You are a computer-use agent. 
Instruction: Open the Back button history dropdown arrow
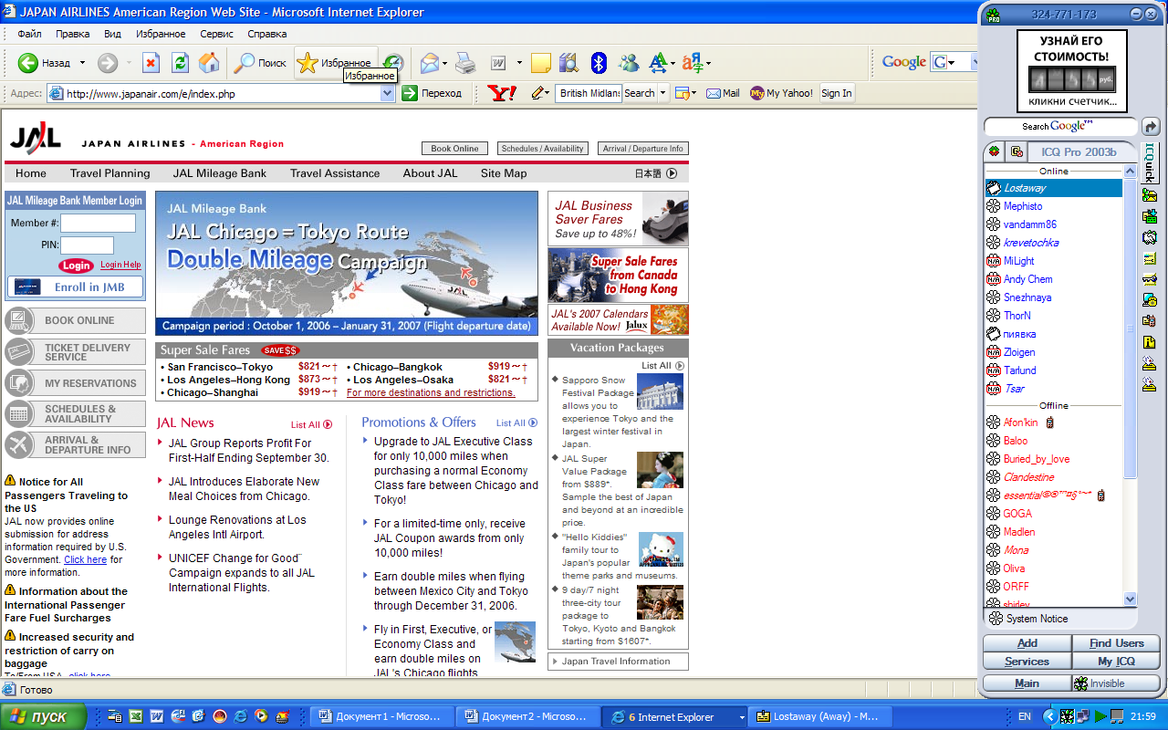(x=82, y=63)
